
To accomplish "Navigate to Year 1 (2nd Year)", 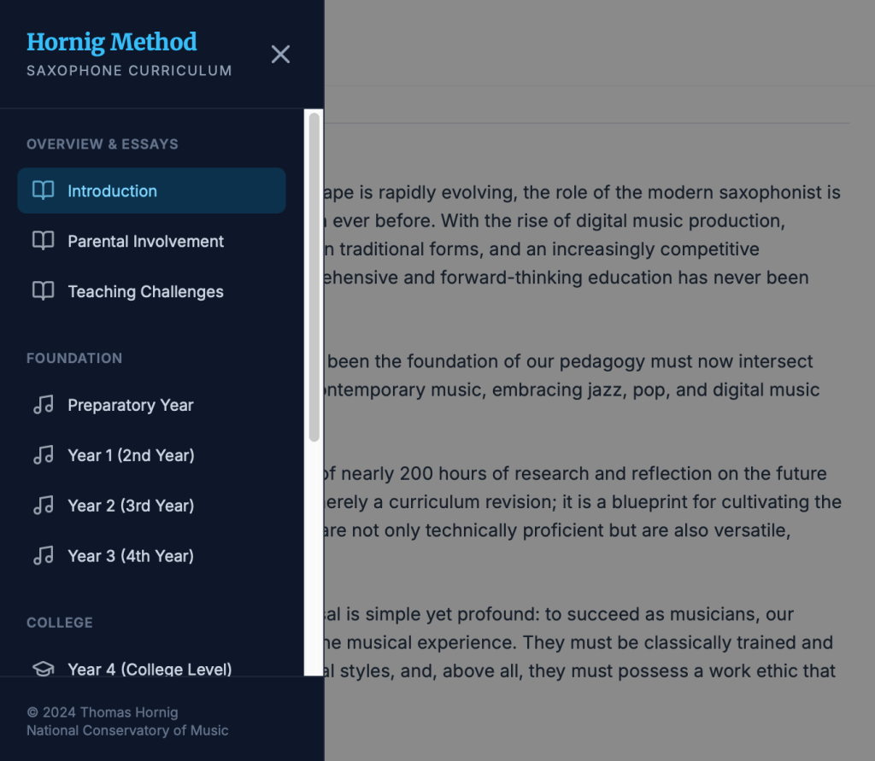I will (131, 455).
